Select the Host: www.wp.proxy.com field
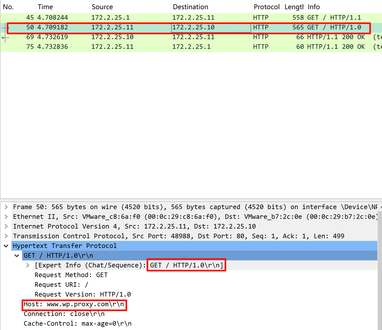382x330 pixels. [74, 304]
